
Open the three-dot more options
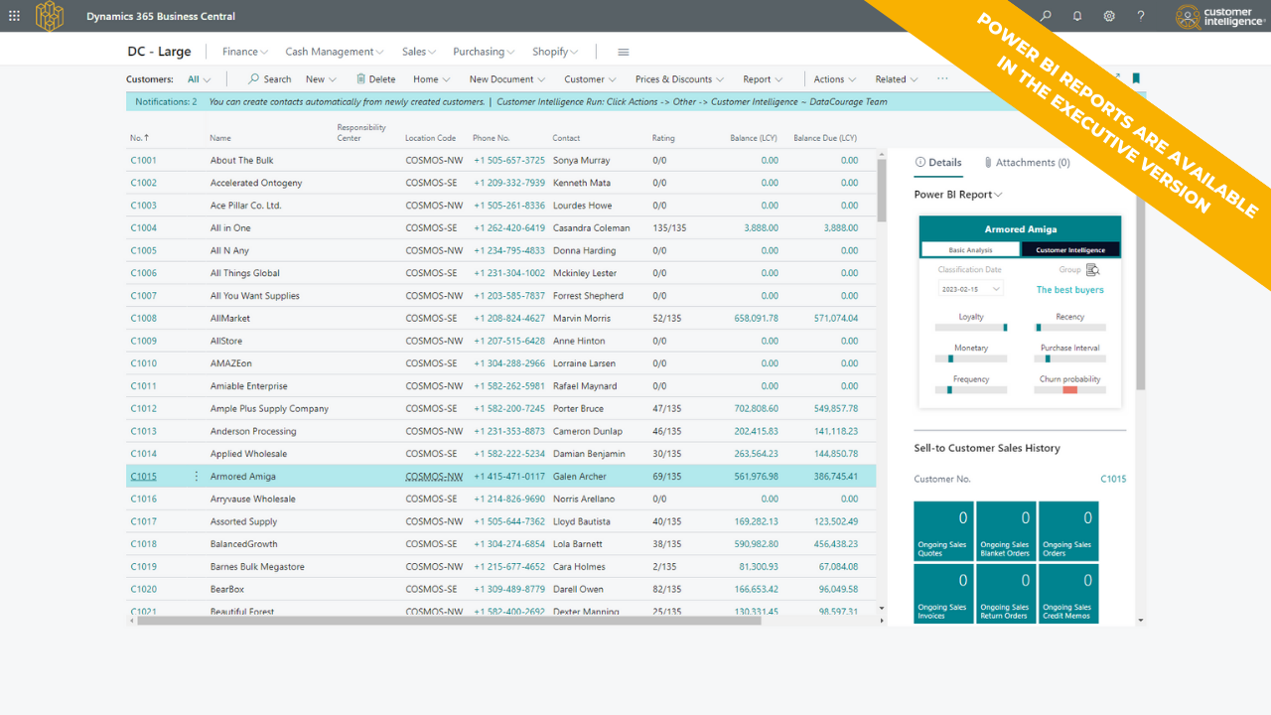tap(942, 79)
